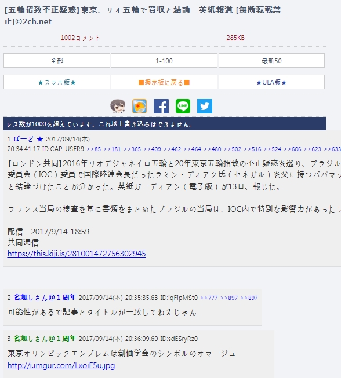Screen dimensions: 341x378
Task: Click 名無しさん@1周年 name on post 3
Action: coord(45,339)
